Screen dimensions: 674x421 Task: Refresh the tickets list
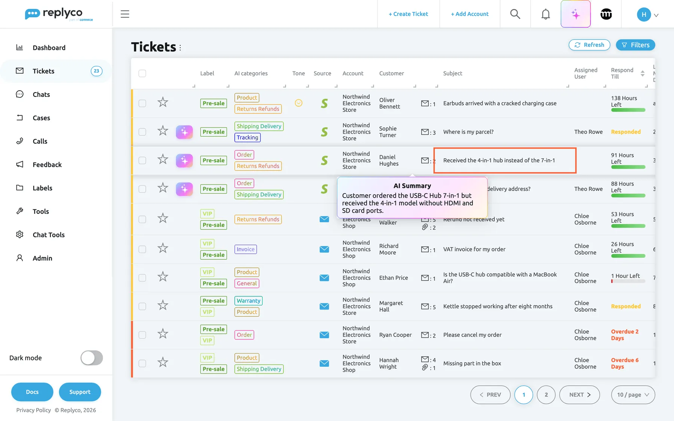tap(589, 45)
